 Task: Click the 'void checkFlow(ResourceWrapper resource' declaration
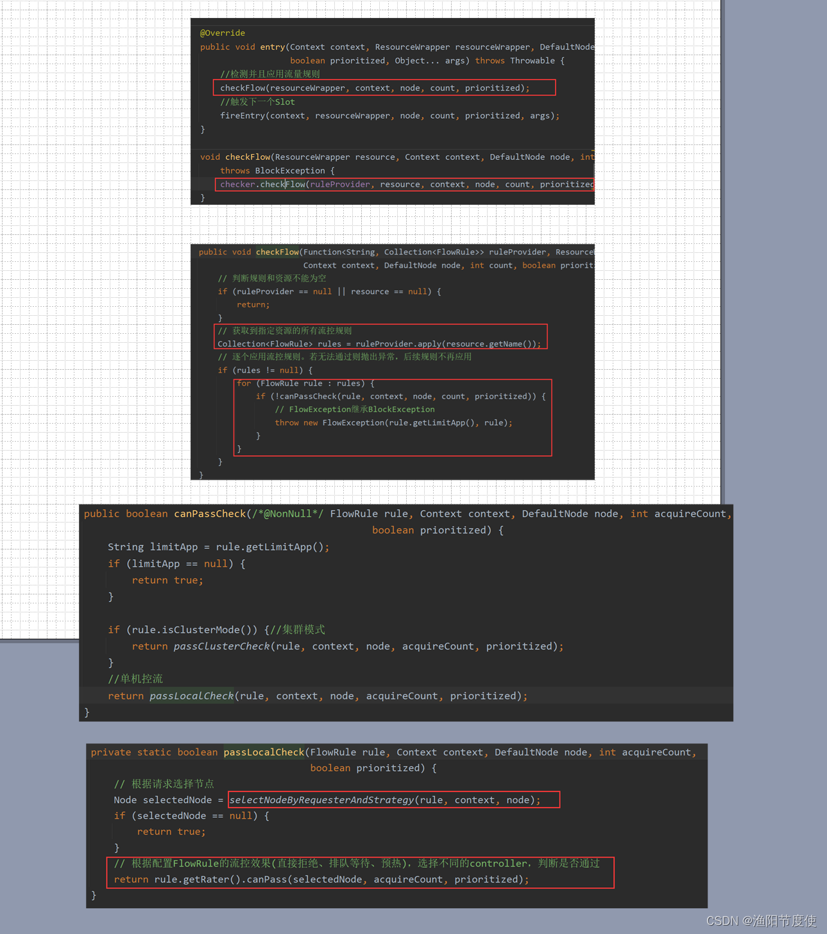pyautogui.click(x=396, y=157)
